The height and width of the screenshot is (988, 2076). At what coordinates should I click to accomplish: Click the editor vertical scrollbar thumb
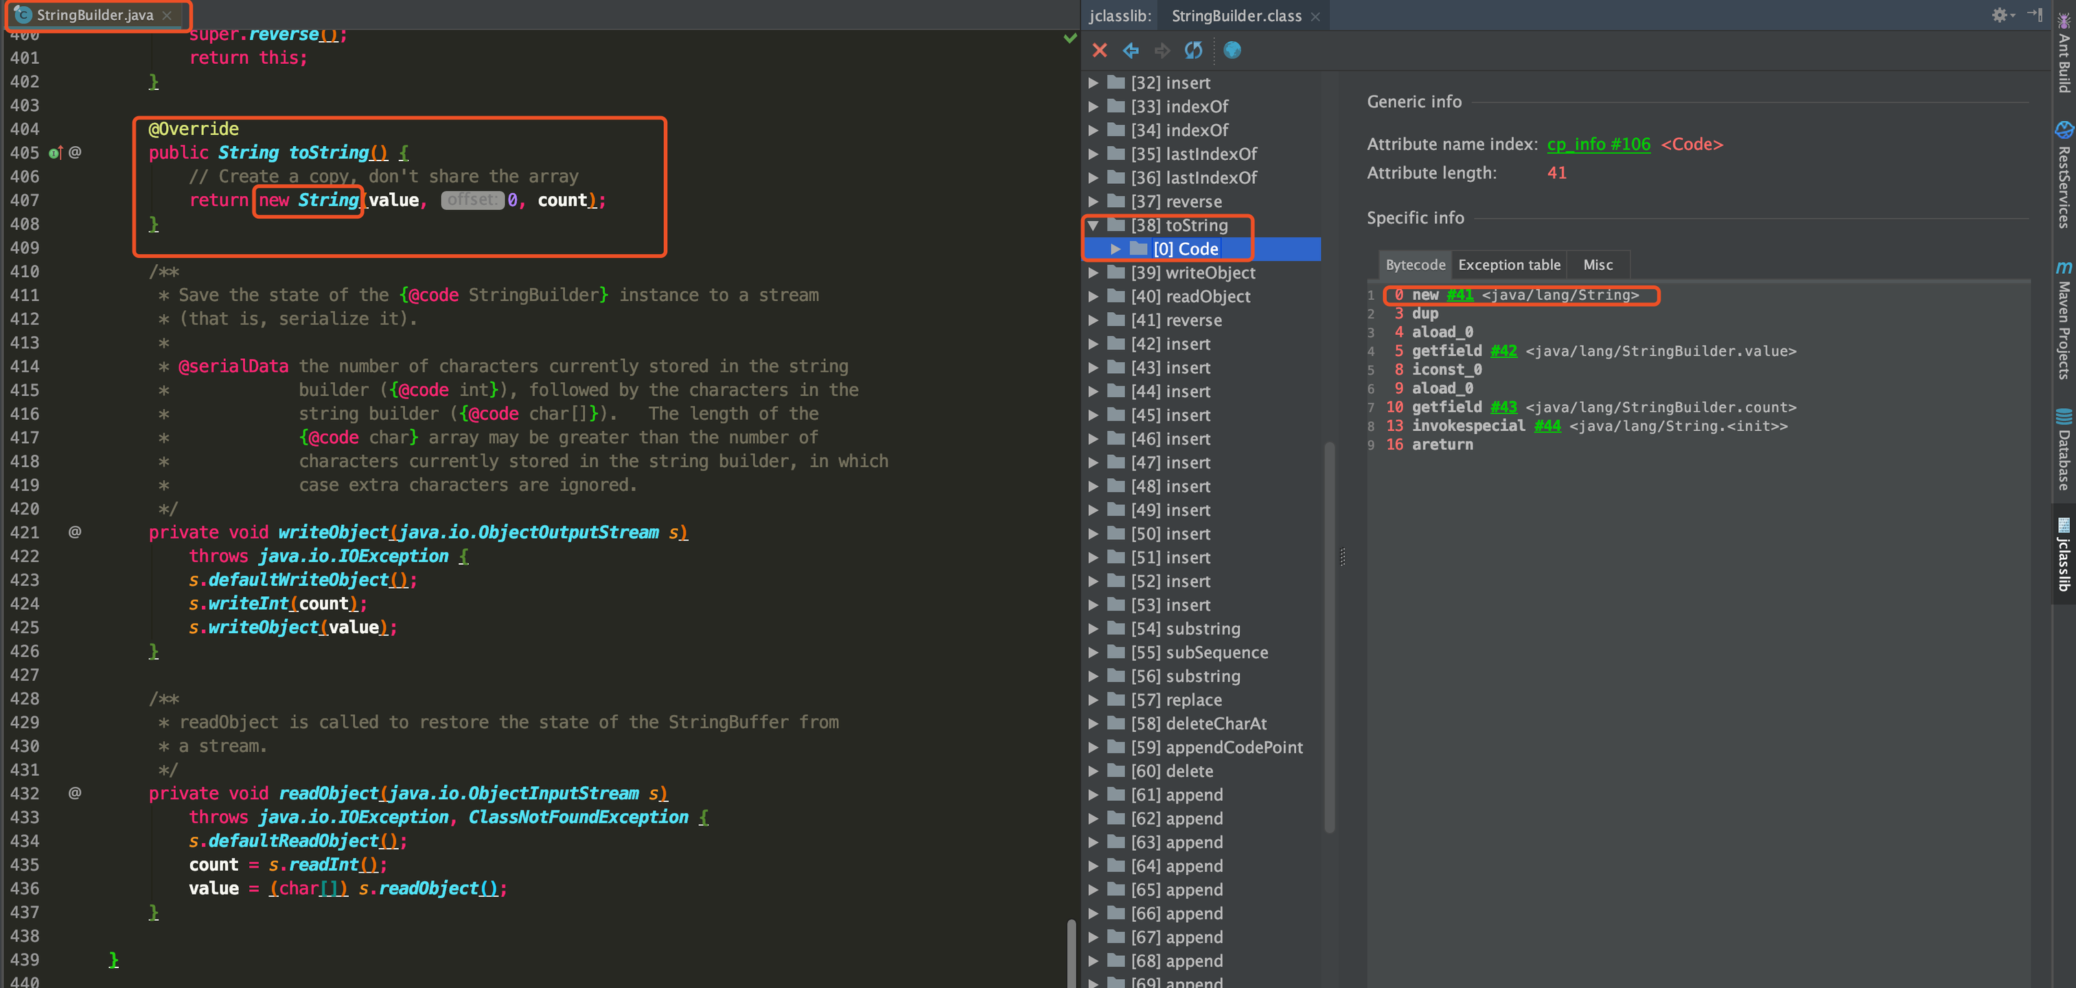pos(1071,954)
